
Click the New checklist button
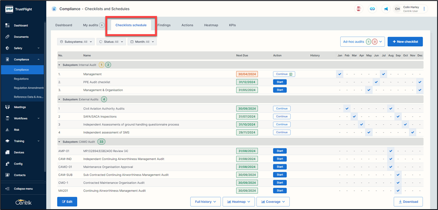pos(405,42)
